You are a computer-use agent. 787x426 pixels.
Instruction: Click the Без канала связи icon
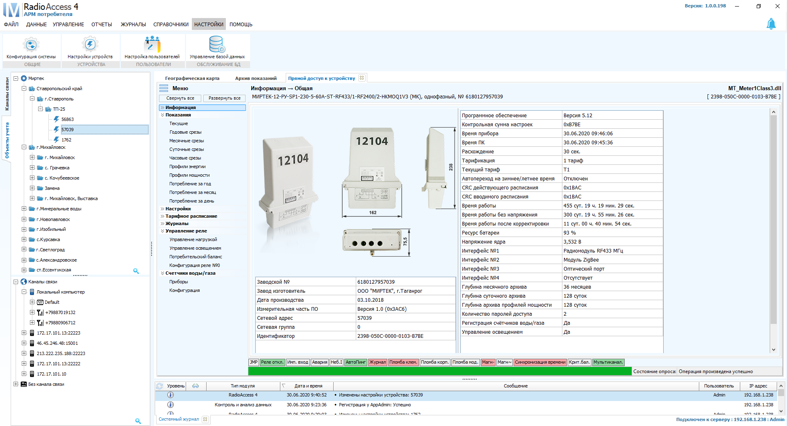(x=24, y=384)
